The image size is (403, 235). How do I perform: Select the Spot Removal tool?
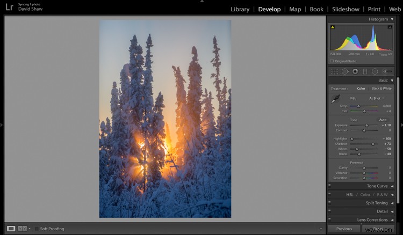[345, 71]
